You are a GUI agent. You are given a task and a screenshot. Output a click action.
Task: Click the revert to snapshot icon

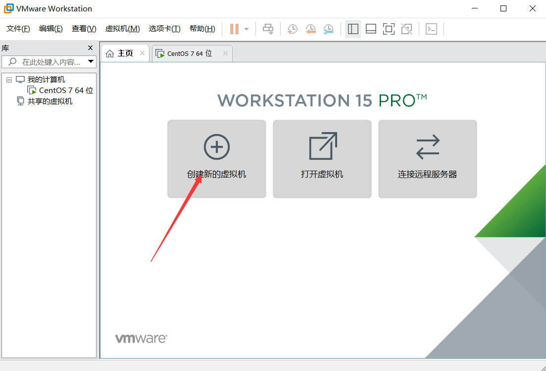310,29
